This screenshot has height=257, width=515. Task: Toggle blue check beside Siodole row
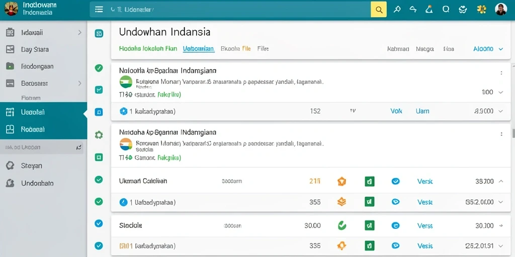[99, 223]
